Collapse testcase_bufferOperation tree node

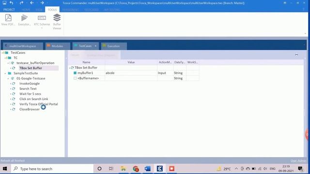[8, 63]
